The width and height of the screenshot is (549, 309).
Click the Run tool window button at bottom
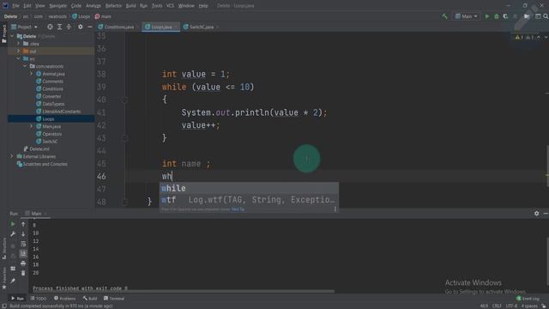tap(17, 299)
